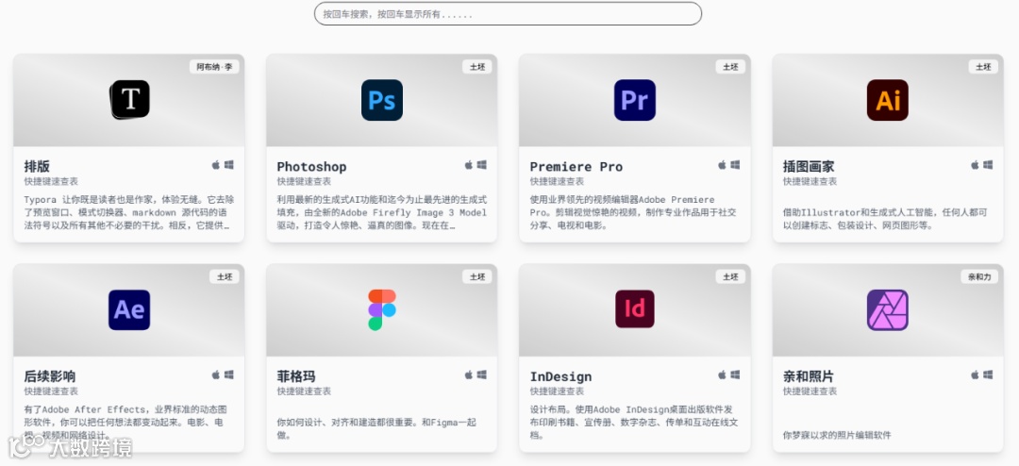Open the Premiere Pro Pr icon

pos(634,100)
